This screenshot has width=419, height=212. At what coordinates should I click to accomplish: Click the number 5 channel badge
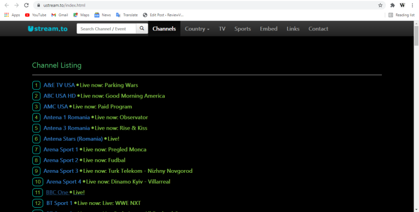pos(36,128)
